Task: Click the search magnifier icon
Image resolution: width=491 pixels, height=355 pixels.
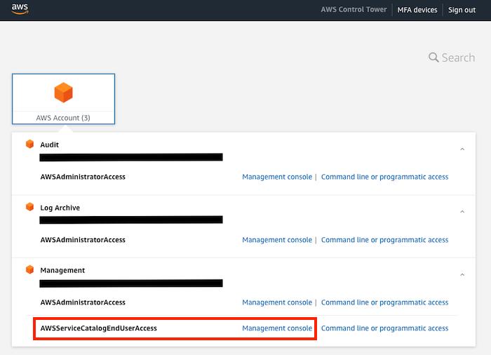Action: pos(433,58)
